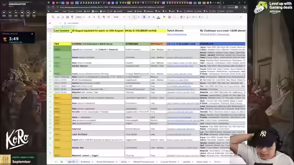Viewport: 294px width, 165px height.
Task: Open the font family dropdown
Action: (119, 17)
